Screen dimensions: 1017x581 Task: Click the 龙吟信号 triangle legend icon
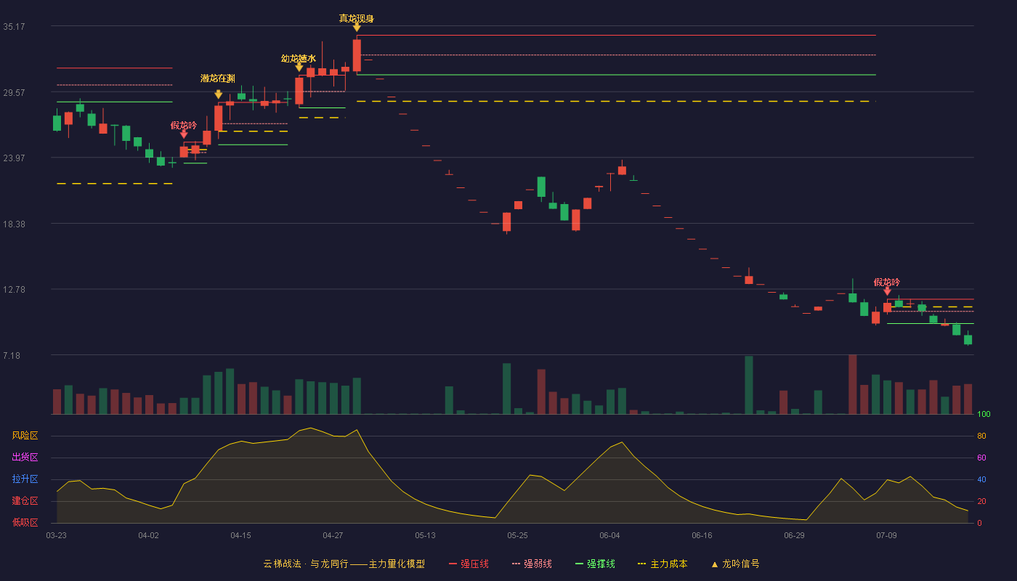(714, 564)
